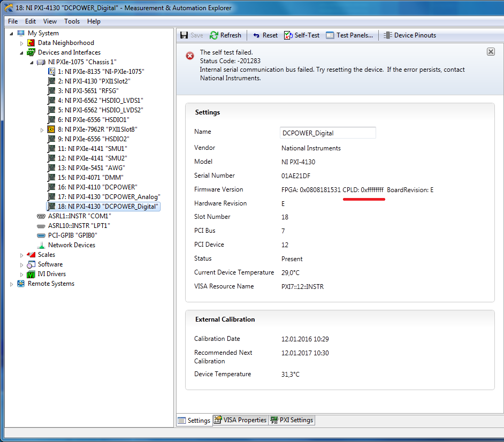Viewport: 504px width, 442px height.
Task: Click the Devices and Interfaces icon
Action: (31, 52)
